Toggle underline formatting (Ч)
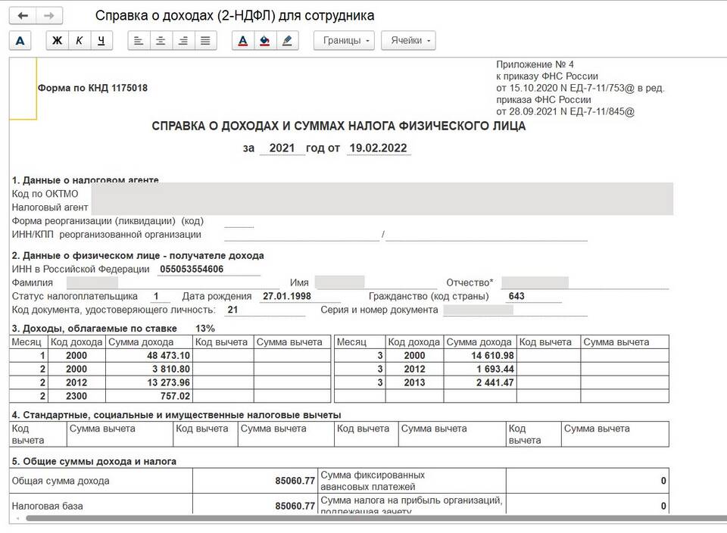 [x=101, y=41]
